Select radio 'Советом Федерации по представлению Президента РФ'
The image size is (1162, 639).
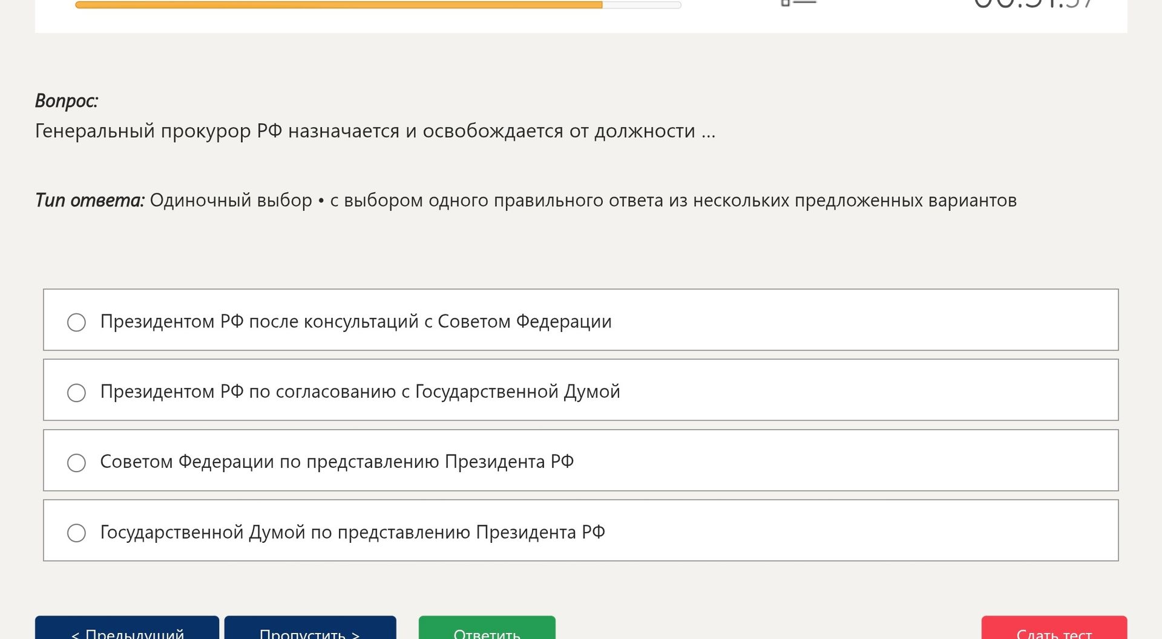tap(76, 462)
